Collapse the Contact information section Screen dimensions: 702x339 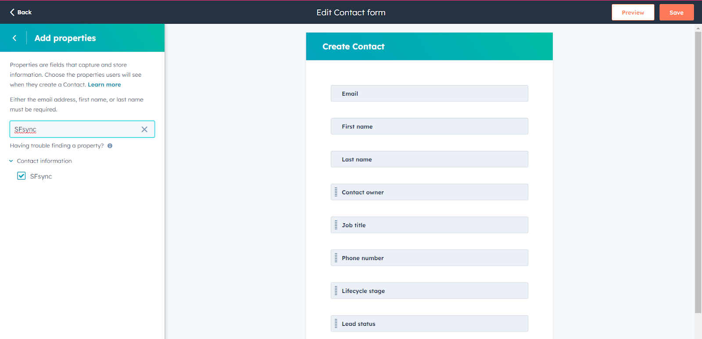(x=11, y=161)
